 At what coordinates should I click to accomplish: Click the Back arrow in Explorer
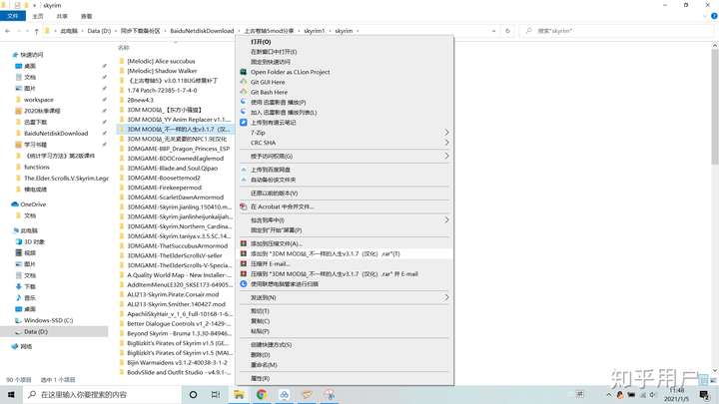click(x=7, y=31)
